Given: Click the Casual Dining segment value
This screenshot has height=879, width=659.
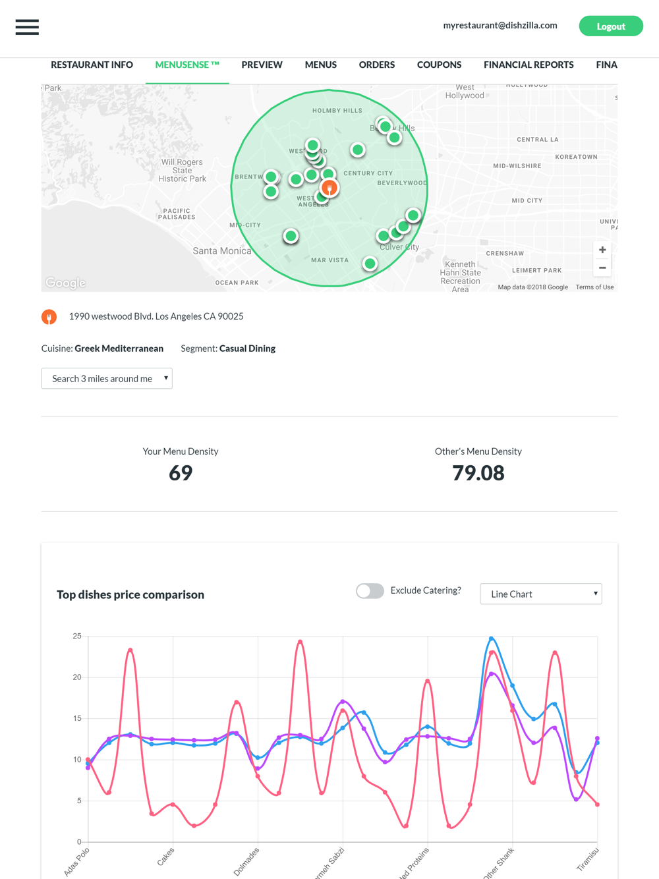Looking at the screenshot, I should tap(247, 349).
